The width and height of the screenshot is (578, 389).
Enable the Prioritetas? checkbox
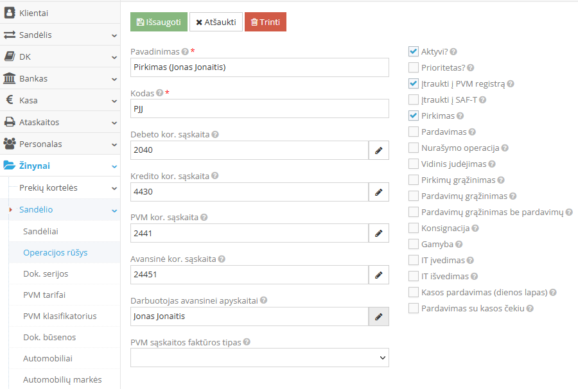pyautogui.click(x=414, y=67)
